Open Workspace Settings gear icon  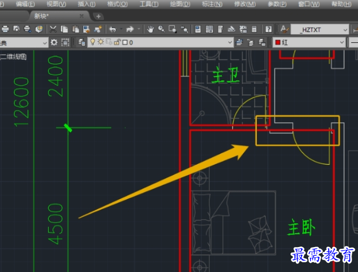click(54, 42)
